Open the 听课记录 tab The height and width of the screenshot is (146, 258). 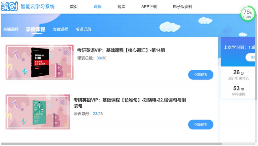83,29
